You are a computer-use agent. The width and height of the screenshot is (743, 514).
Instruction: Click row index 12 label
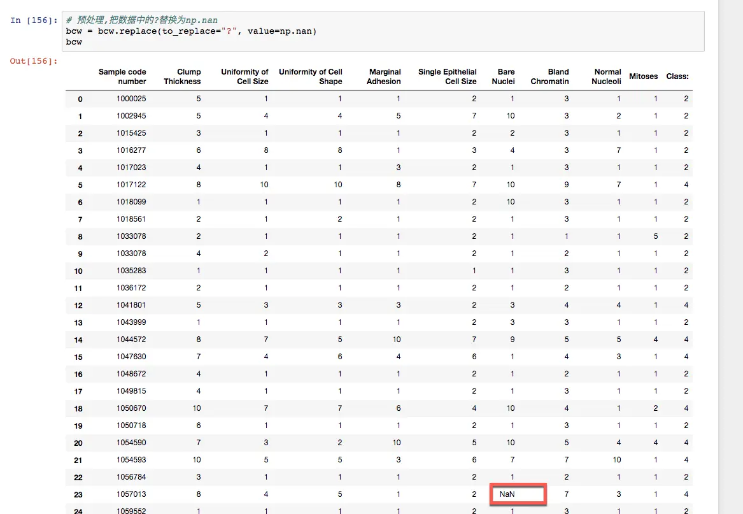[78, 305]
